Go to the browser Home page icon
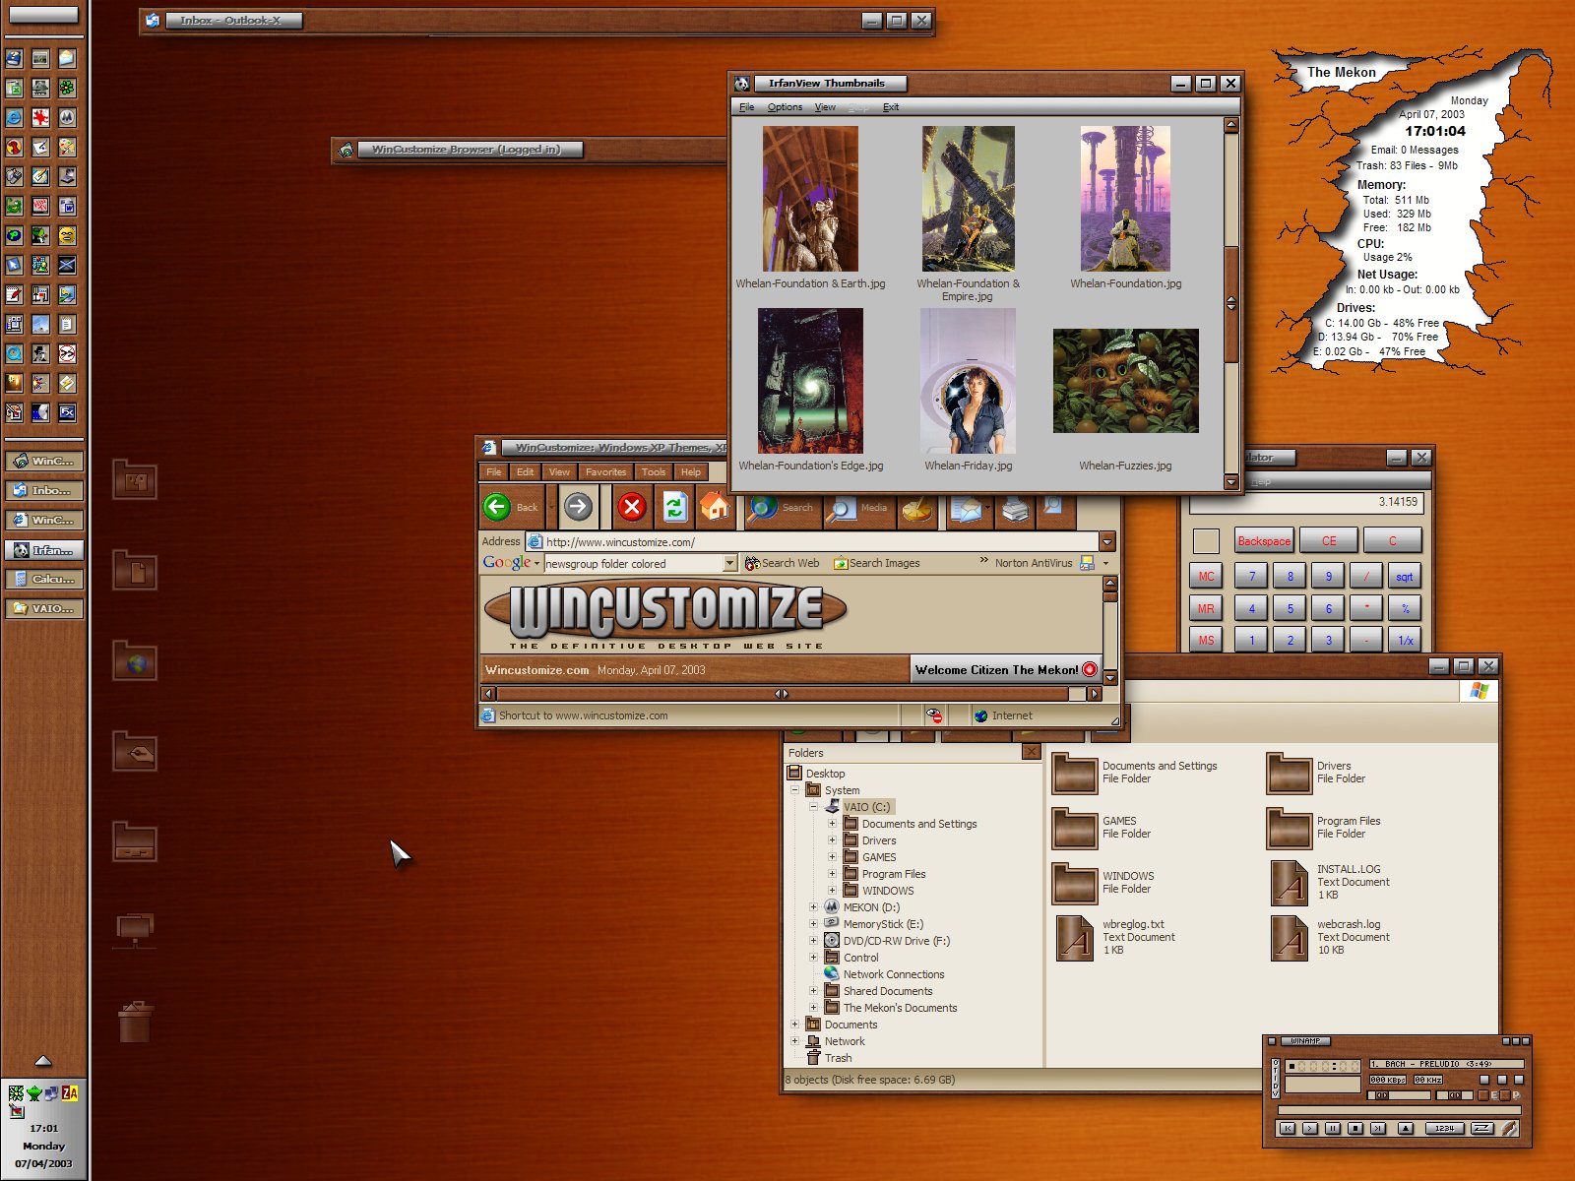Viewport: 1575px width, 1181px height. [x=716, y=507]
